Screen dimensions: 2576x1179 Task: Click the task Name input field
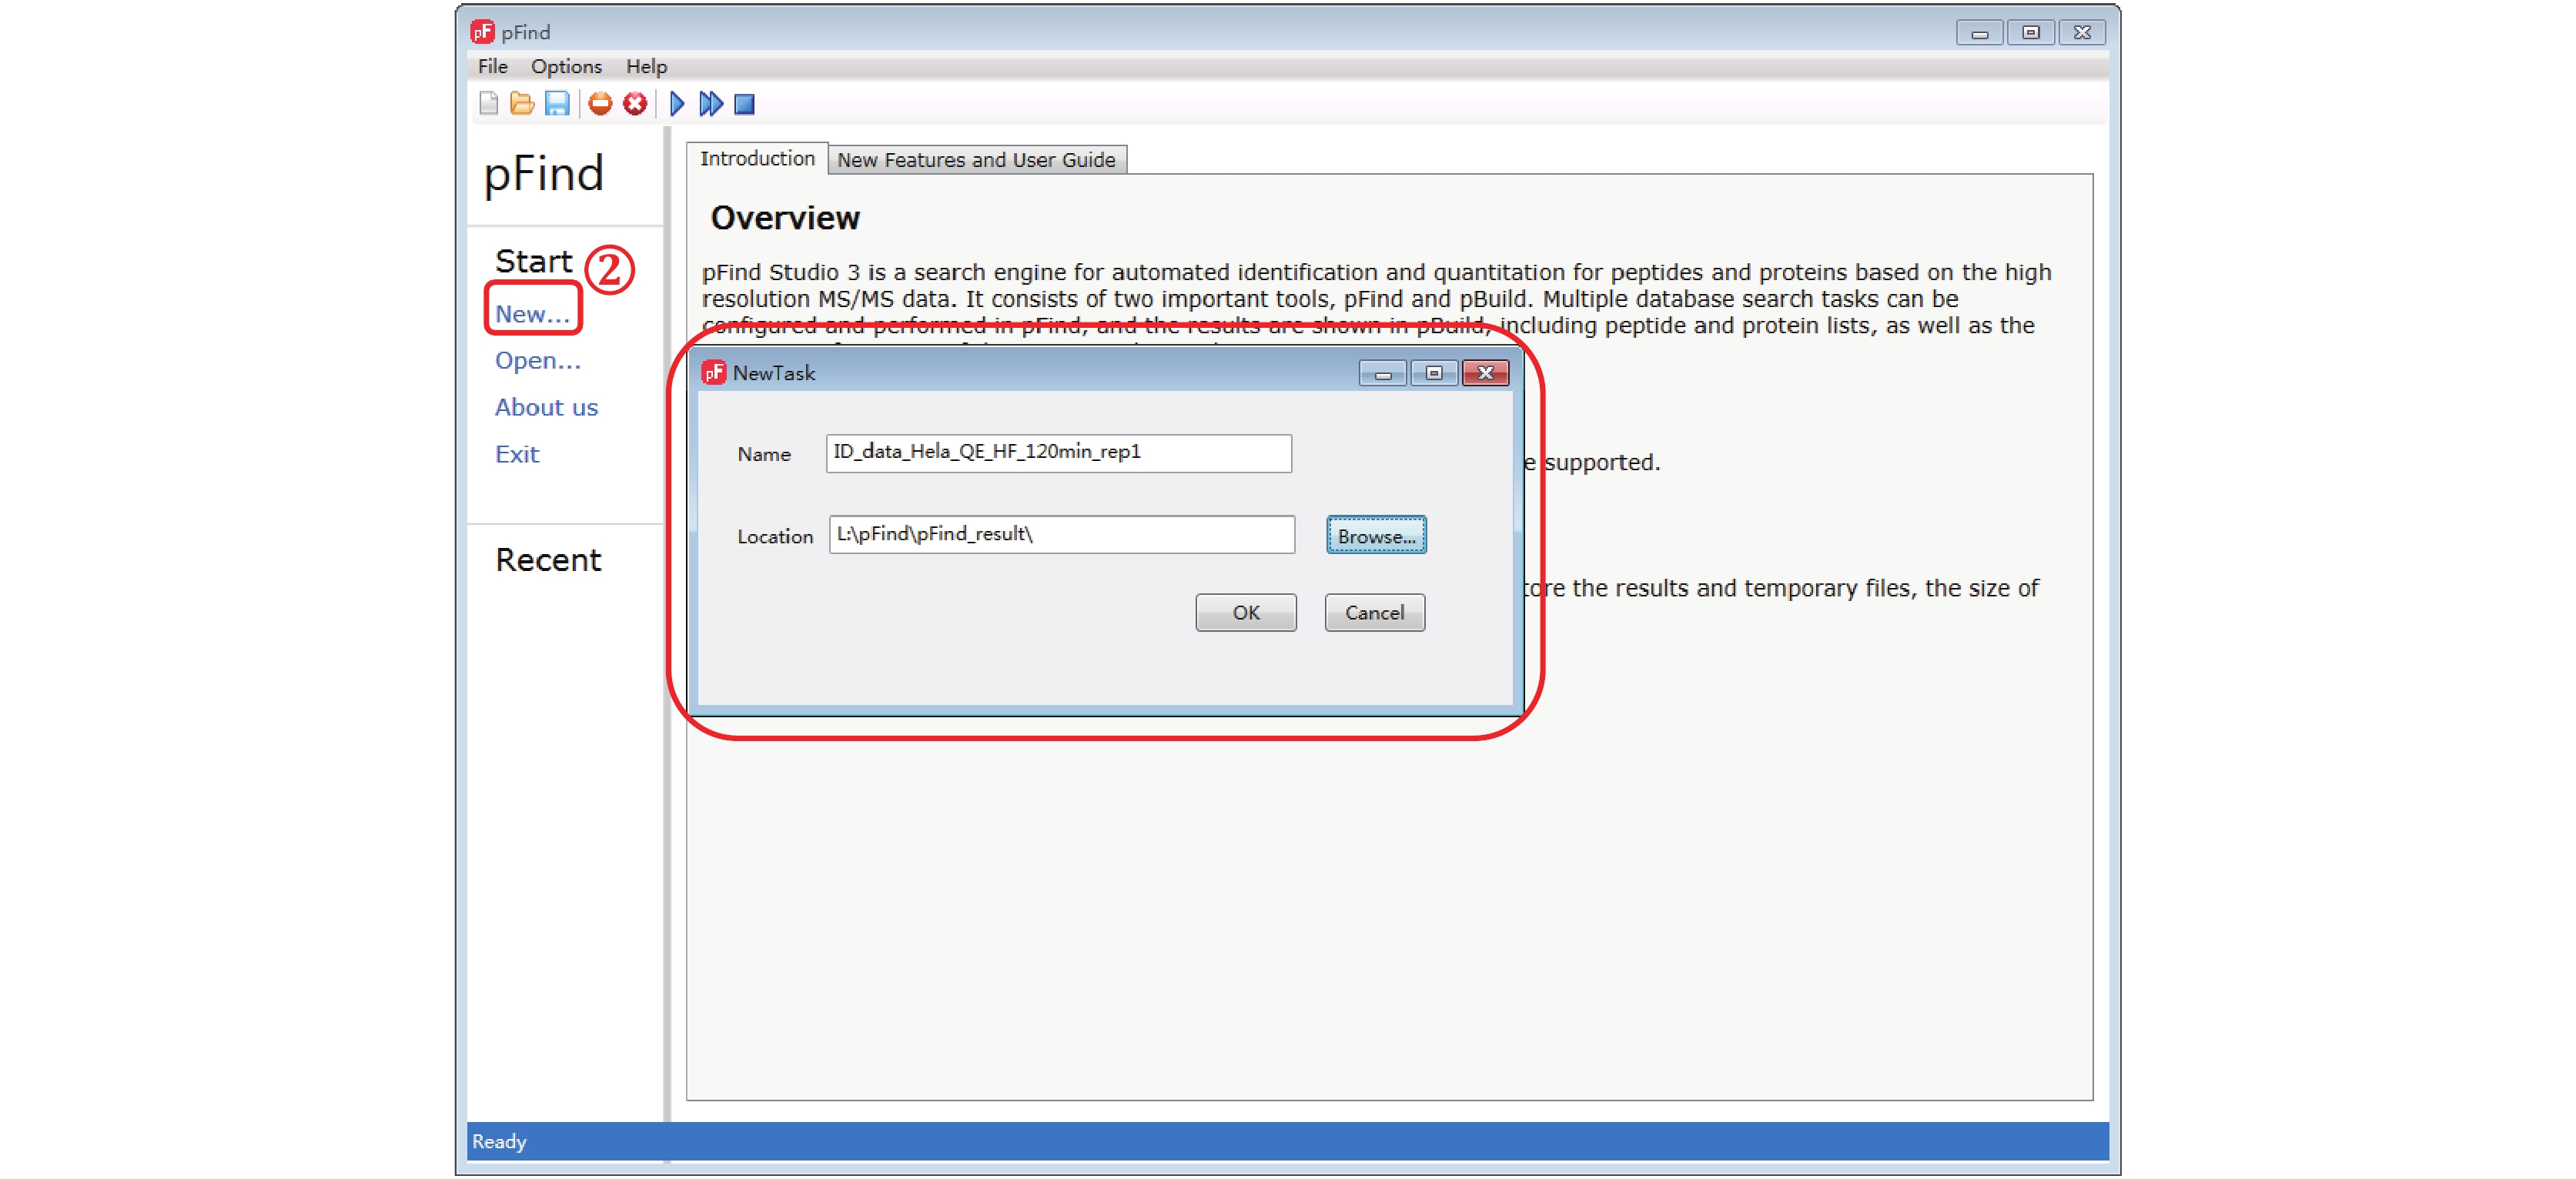pos(1059,453)
